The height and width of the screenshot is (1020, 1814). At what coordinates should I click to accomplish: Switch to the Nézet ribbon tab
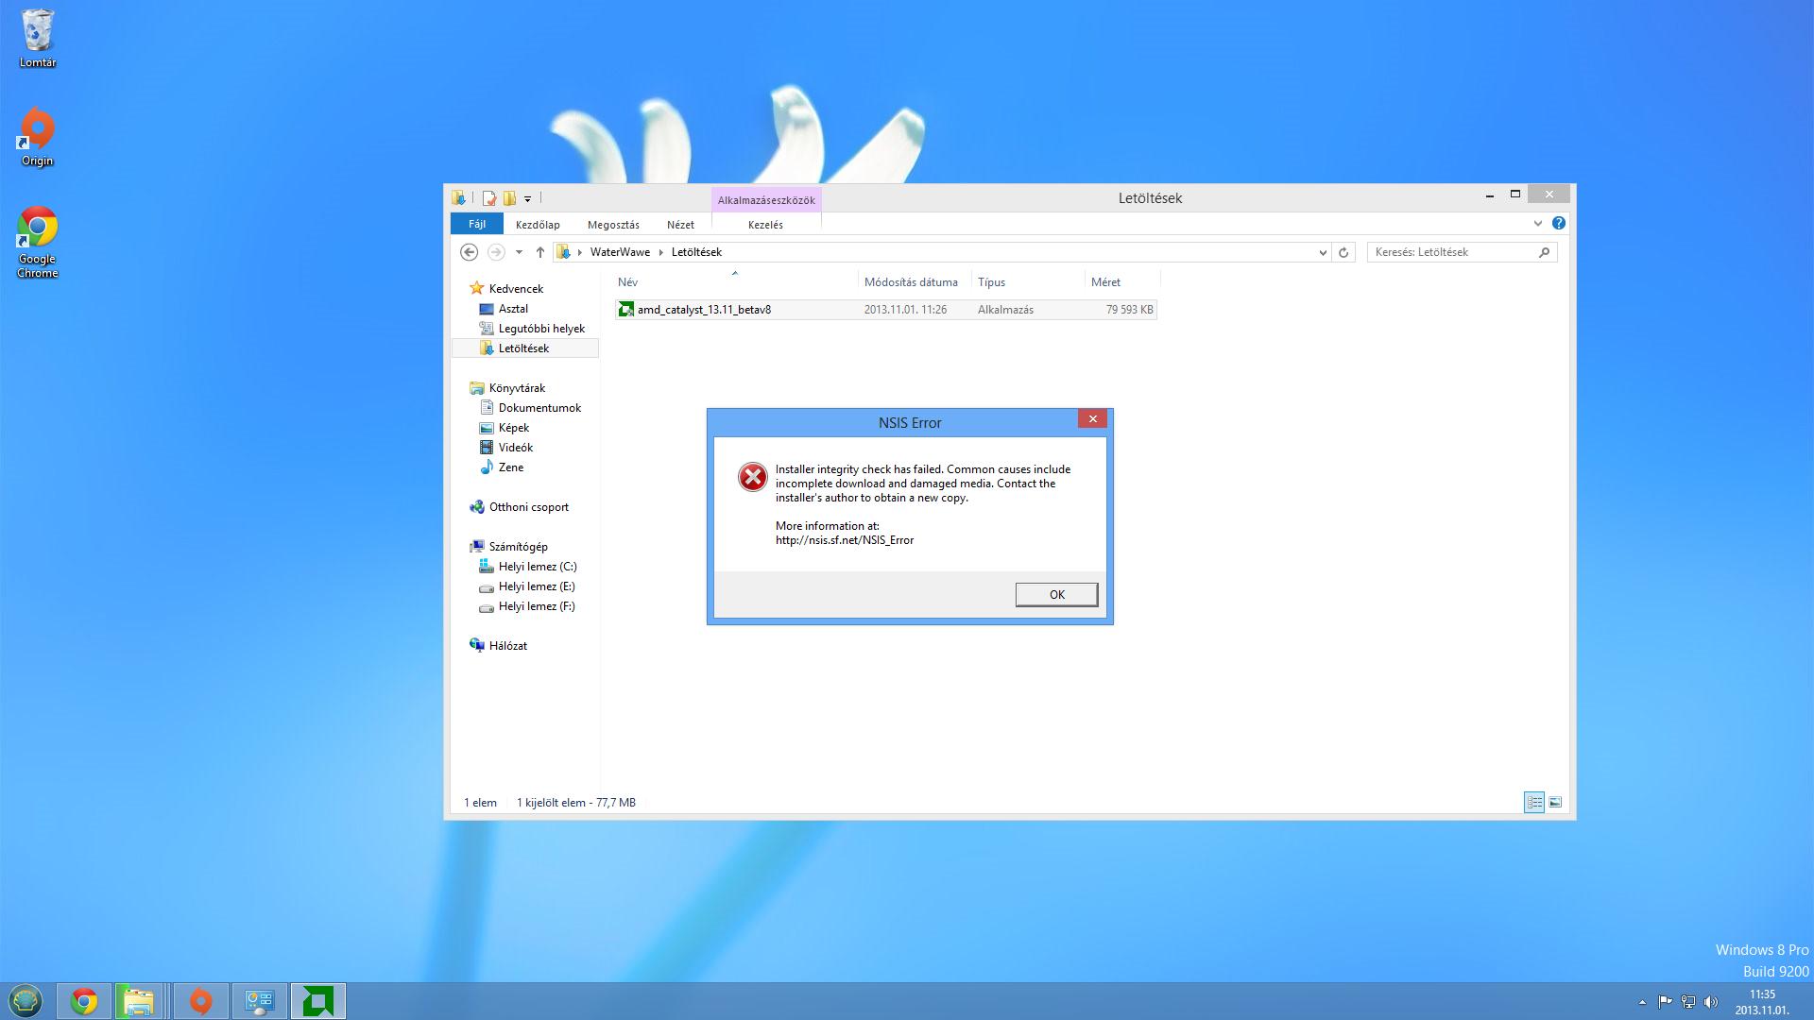(x=680, y=225)
